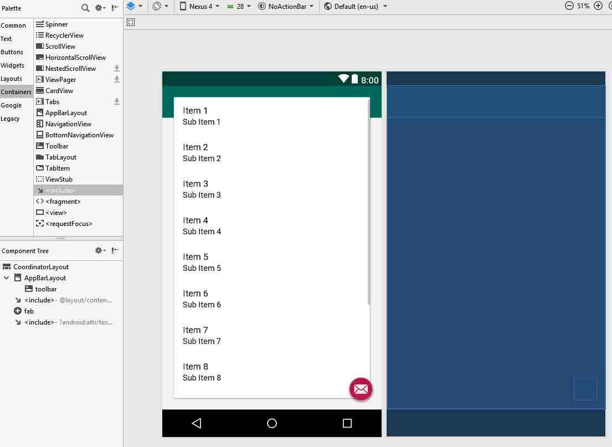Click the pink mail floating action button

[x=361, y=389]
